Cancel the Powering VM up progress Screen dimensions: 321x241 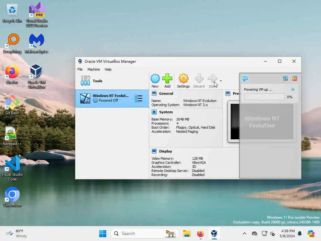coord(293,89)
